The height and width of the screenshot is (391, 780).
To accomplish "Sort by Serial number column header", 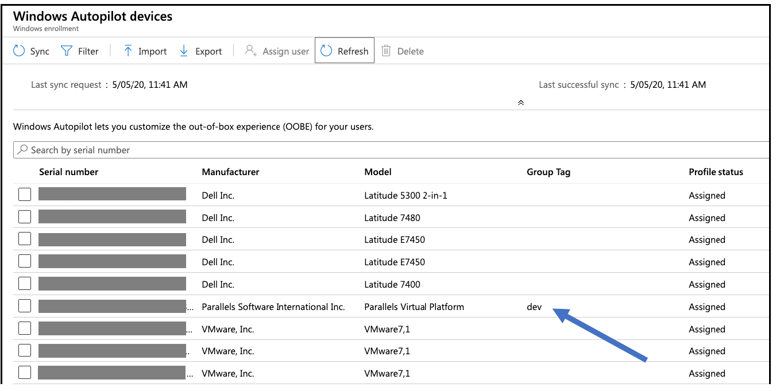I will point(68,172).
